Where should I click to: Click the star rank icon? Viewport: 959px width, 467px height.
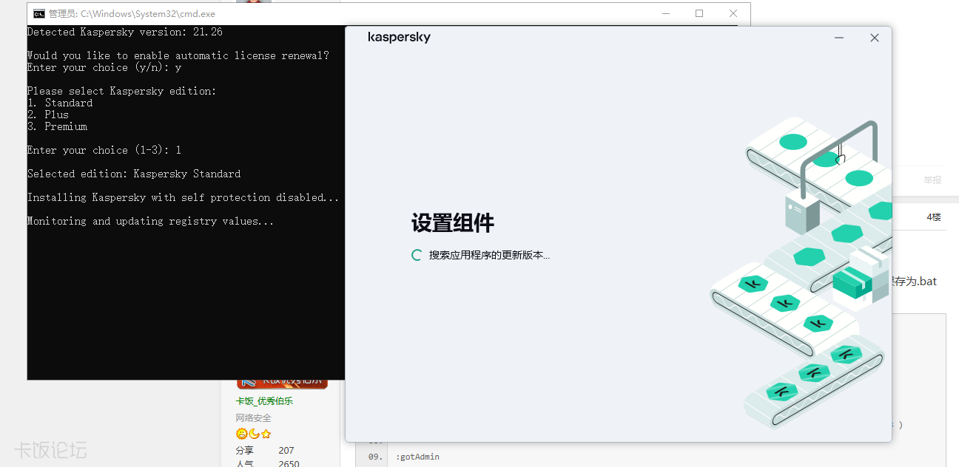pyautogui.click(x=266, y=434)
